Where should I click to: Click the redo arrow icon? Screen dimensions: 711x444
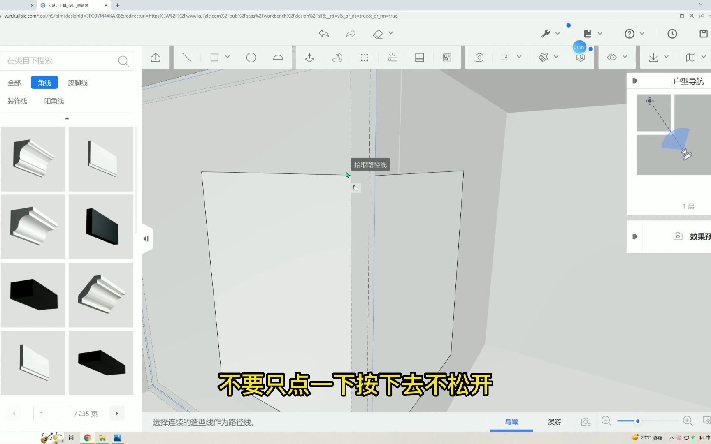click(x=351, y=34)
